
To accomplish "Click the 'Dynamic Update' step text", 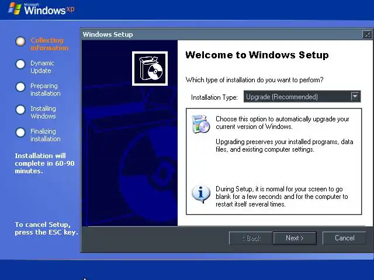I will (x=42, y=67).
